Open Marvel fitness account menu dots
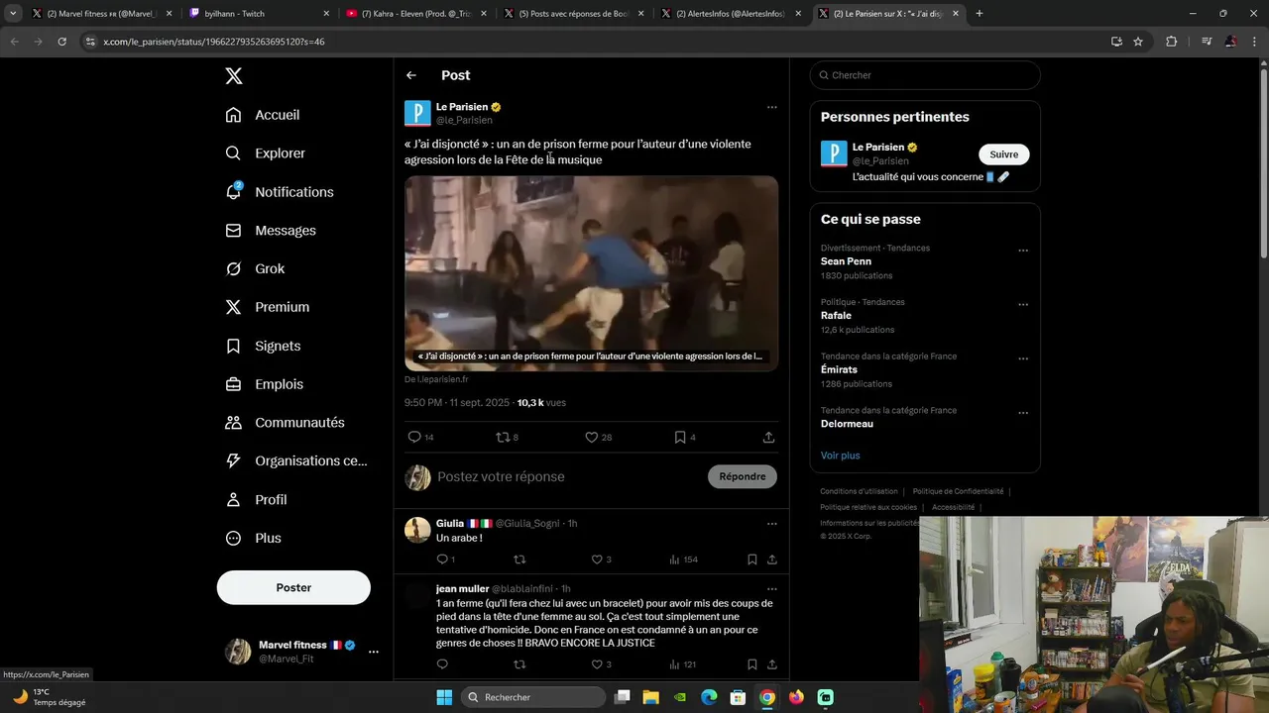Viewport: 1269px width, 713px height. (x=374, y=652)
